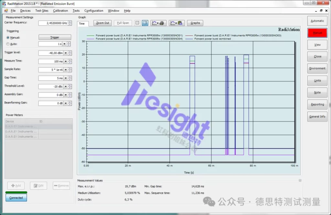The width and height of the screenshot is (331, 215).
Task: Adjust Carrier frequency with the spinner arrows
Action: coord(70,23)
